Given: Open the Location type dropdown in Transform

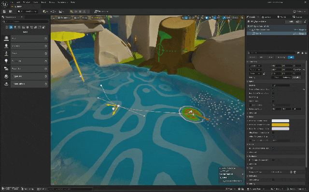Looking at the screenshot, I should point(255,66).
